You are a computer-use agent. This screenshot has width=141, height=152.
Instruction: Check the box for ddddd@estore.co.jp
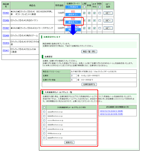[x=44, y=125]
